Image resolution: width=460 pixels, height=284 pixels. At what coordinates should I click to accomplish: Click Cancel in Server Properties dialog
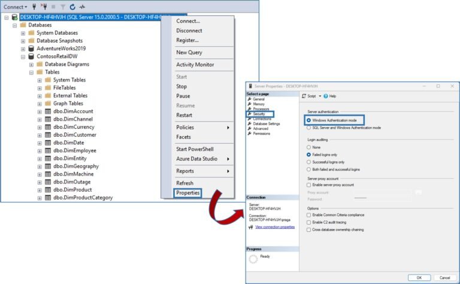(x=445, y=277)
